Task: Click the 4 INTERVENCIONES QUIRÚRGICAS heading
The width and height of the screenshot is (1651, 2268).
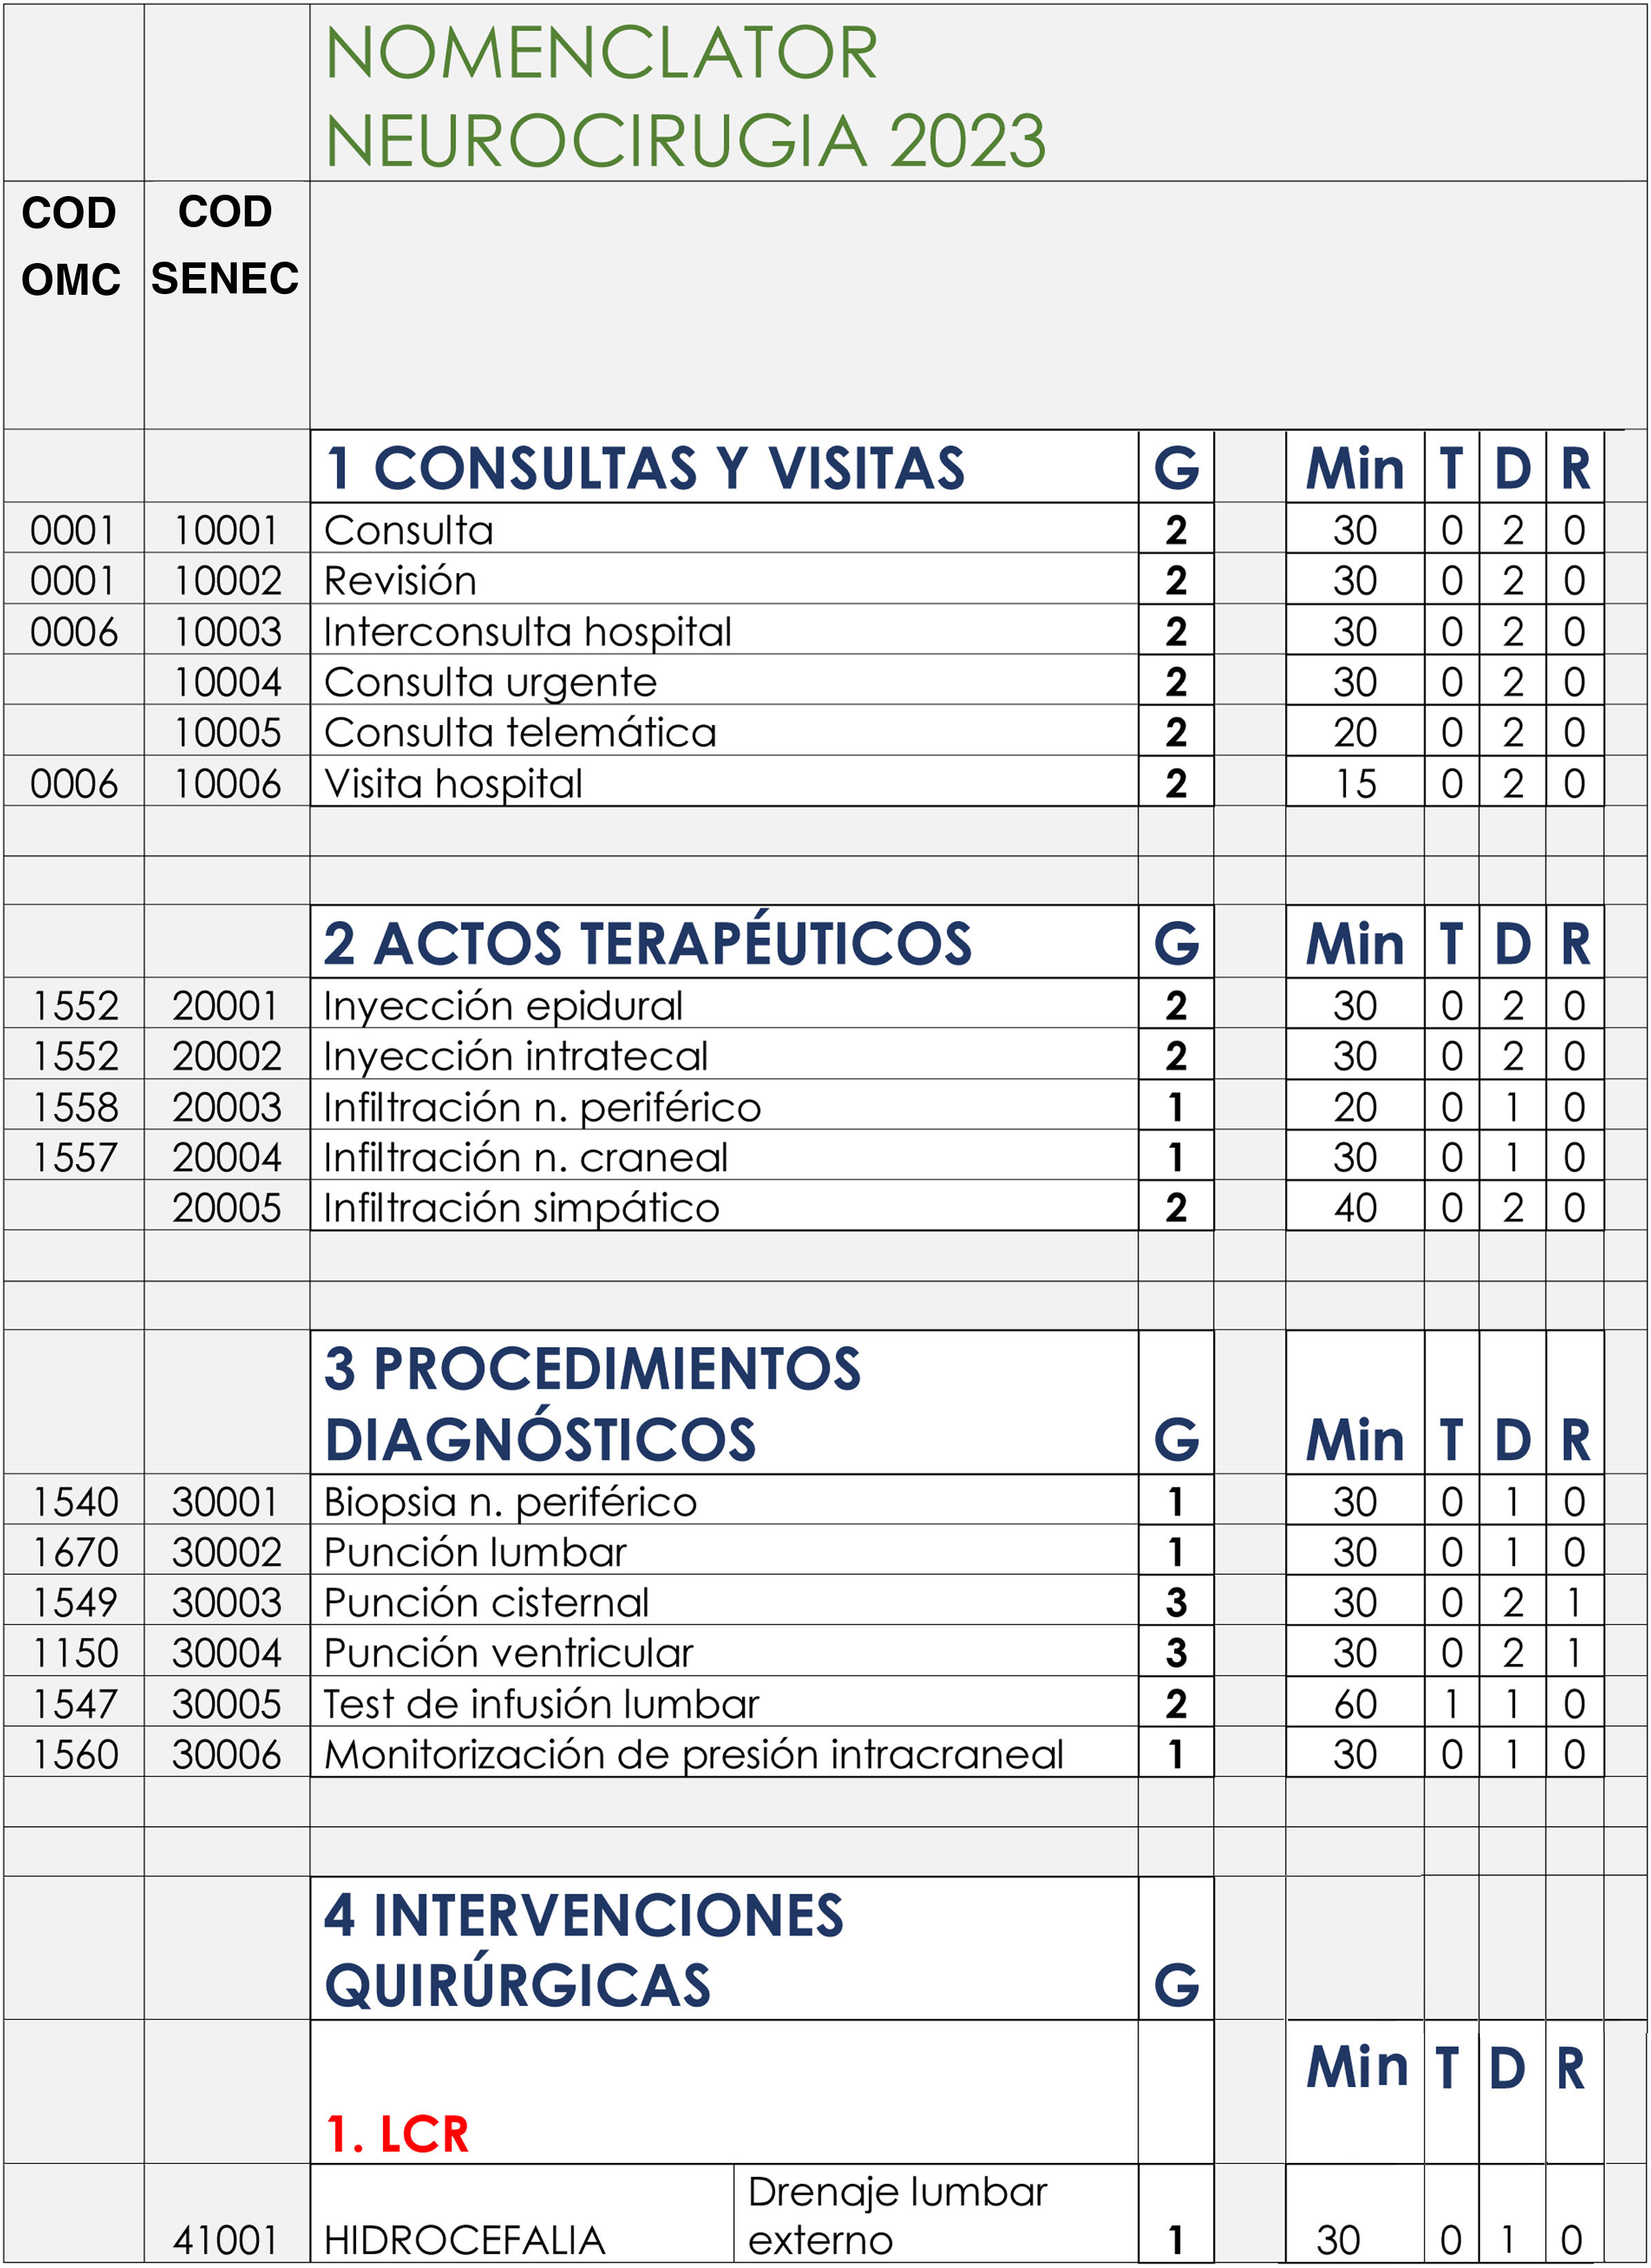Action: 584,1950
